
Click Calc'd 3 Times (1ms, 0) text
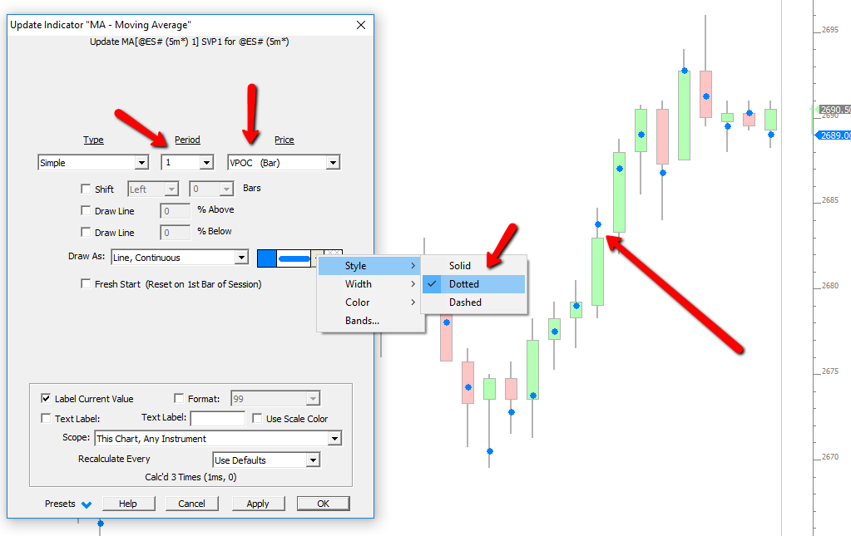click(x=190, y=477)
